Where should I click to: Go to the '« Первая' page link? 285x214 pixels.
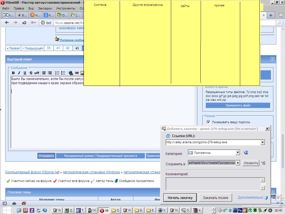click(13, 48)
